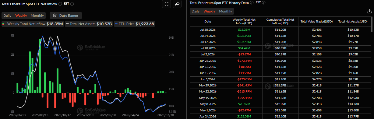Click the $70.49M weekly inflow value
The height and width of the screenshot is (119, 374).
pyautogui.click(x=244, y=104)
